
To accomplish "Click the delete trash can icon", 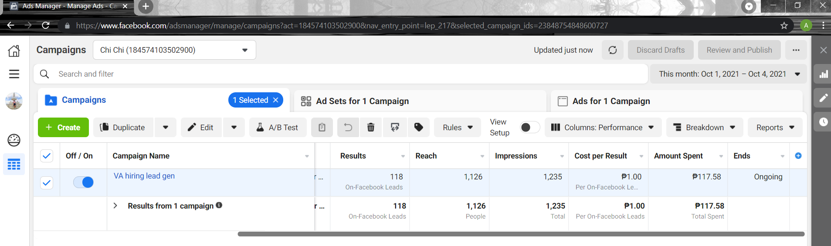I will [x=370, y=127].
